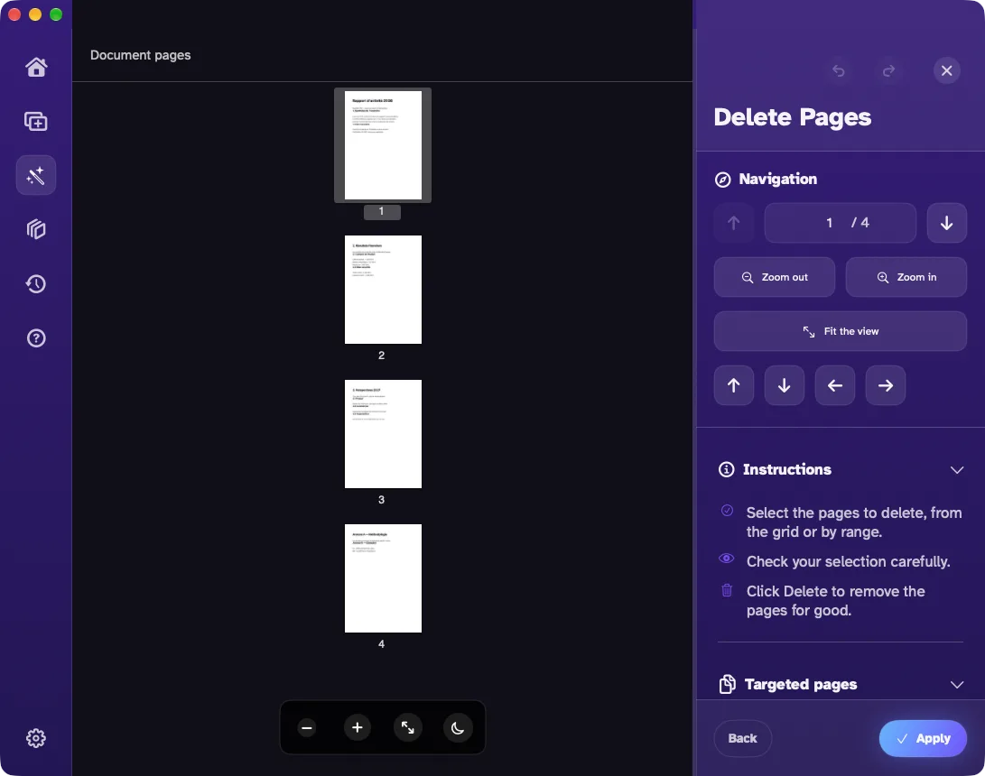Go to next page arrow in Navigation
The height and width of the screenshot is (776, 985).
point(947,223)
